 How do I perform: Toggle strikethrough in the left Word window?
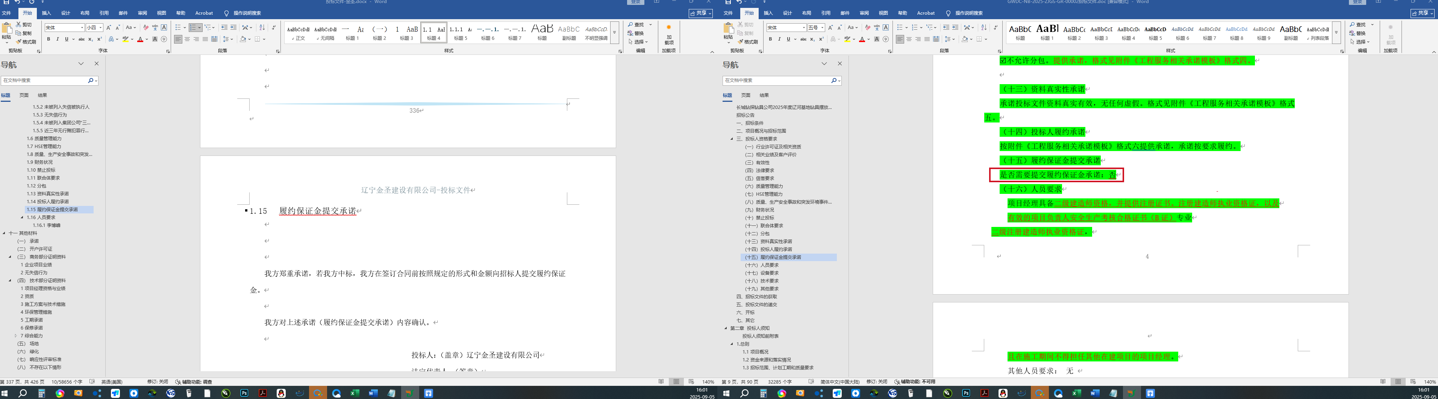(x=82, y=39)
